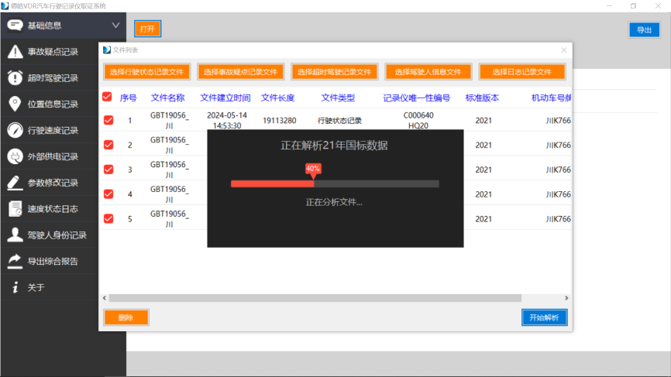
Task: Uncheck the checkbox for row 1
Action: 108,120
